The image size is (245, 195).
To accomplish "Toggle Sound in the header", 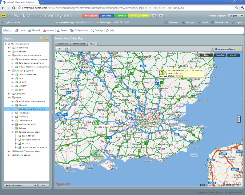I will point(203,23).
